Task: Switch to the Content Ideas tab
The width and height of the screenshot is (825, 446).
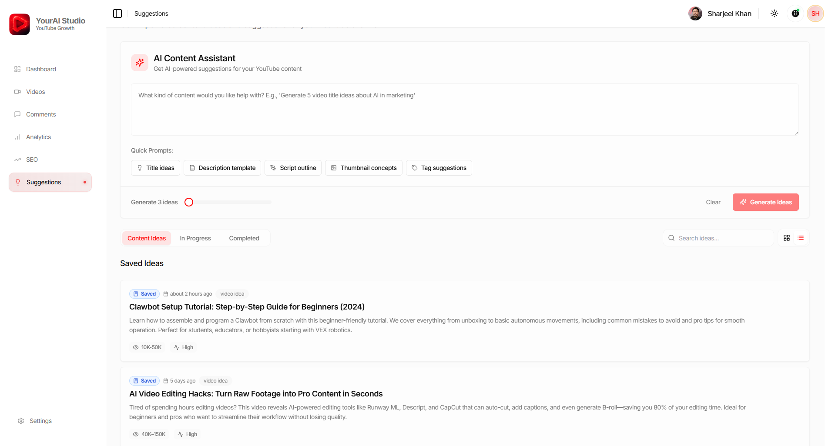Action: pyautogui.click(x=147, y=238)
